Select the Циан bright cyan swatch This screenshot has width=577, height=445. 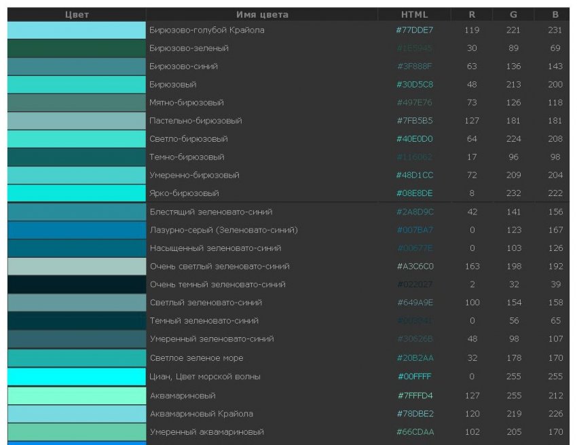click(77, 376)
